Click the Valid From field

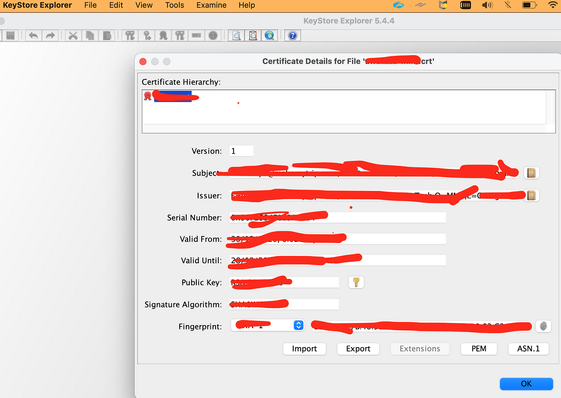pyautogui.click(x=337, y=239)
